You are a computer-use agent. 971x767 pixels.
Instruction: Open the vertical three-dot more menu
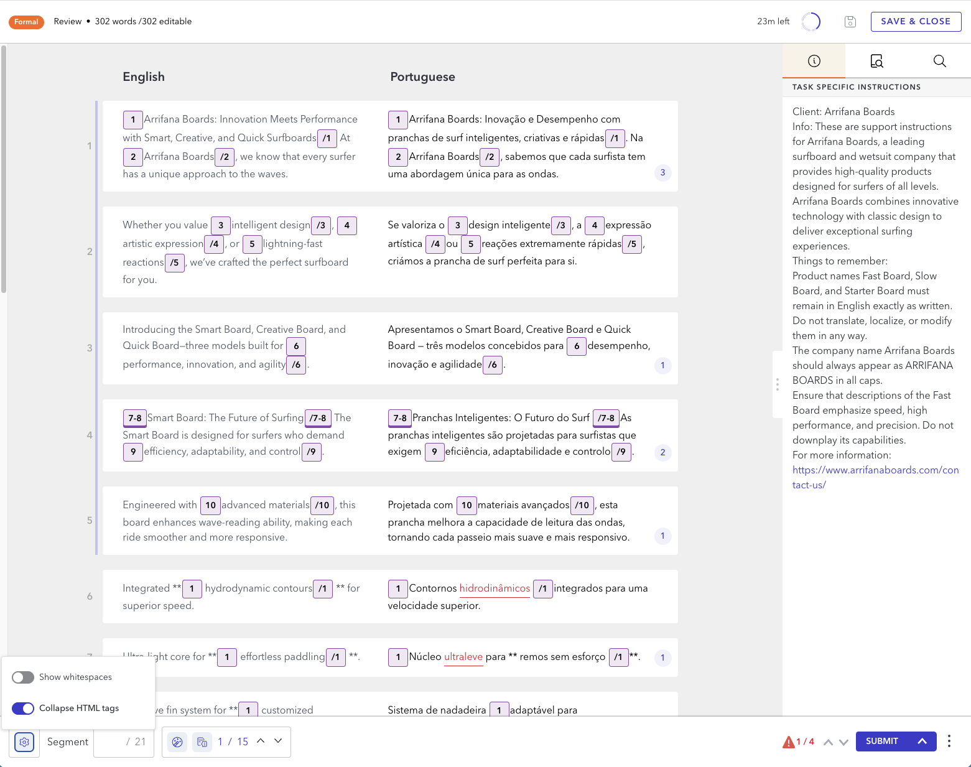[x=949, y=741]
